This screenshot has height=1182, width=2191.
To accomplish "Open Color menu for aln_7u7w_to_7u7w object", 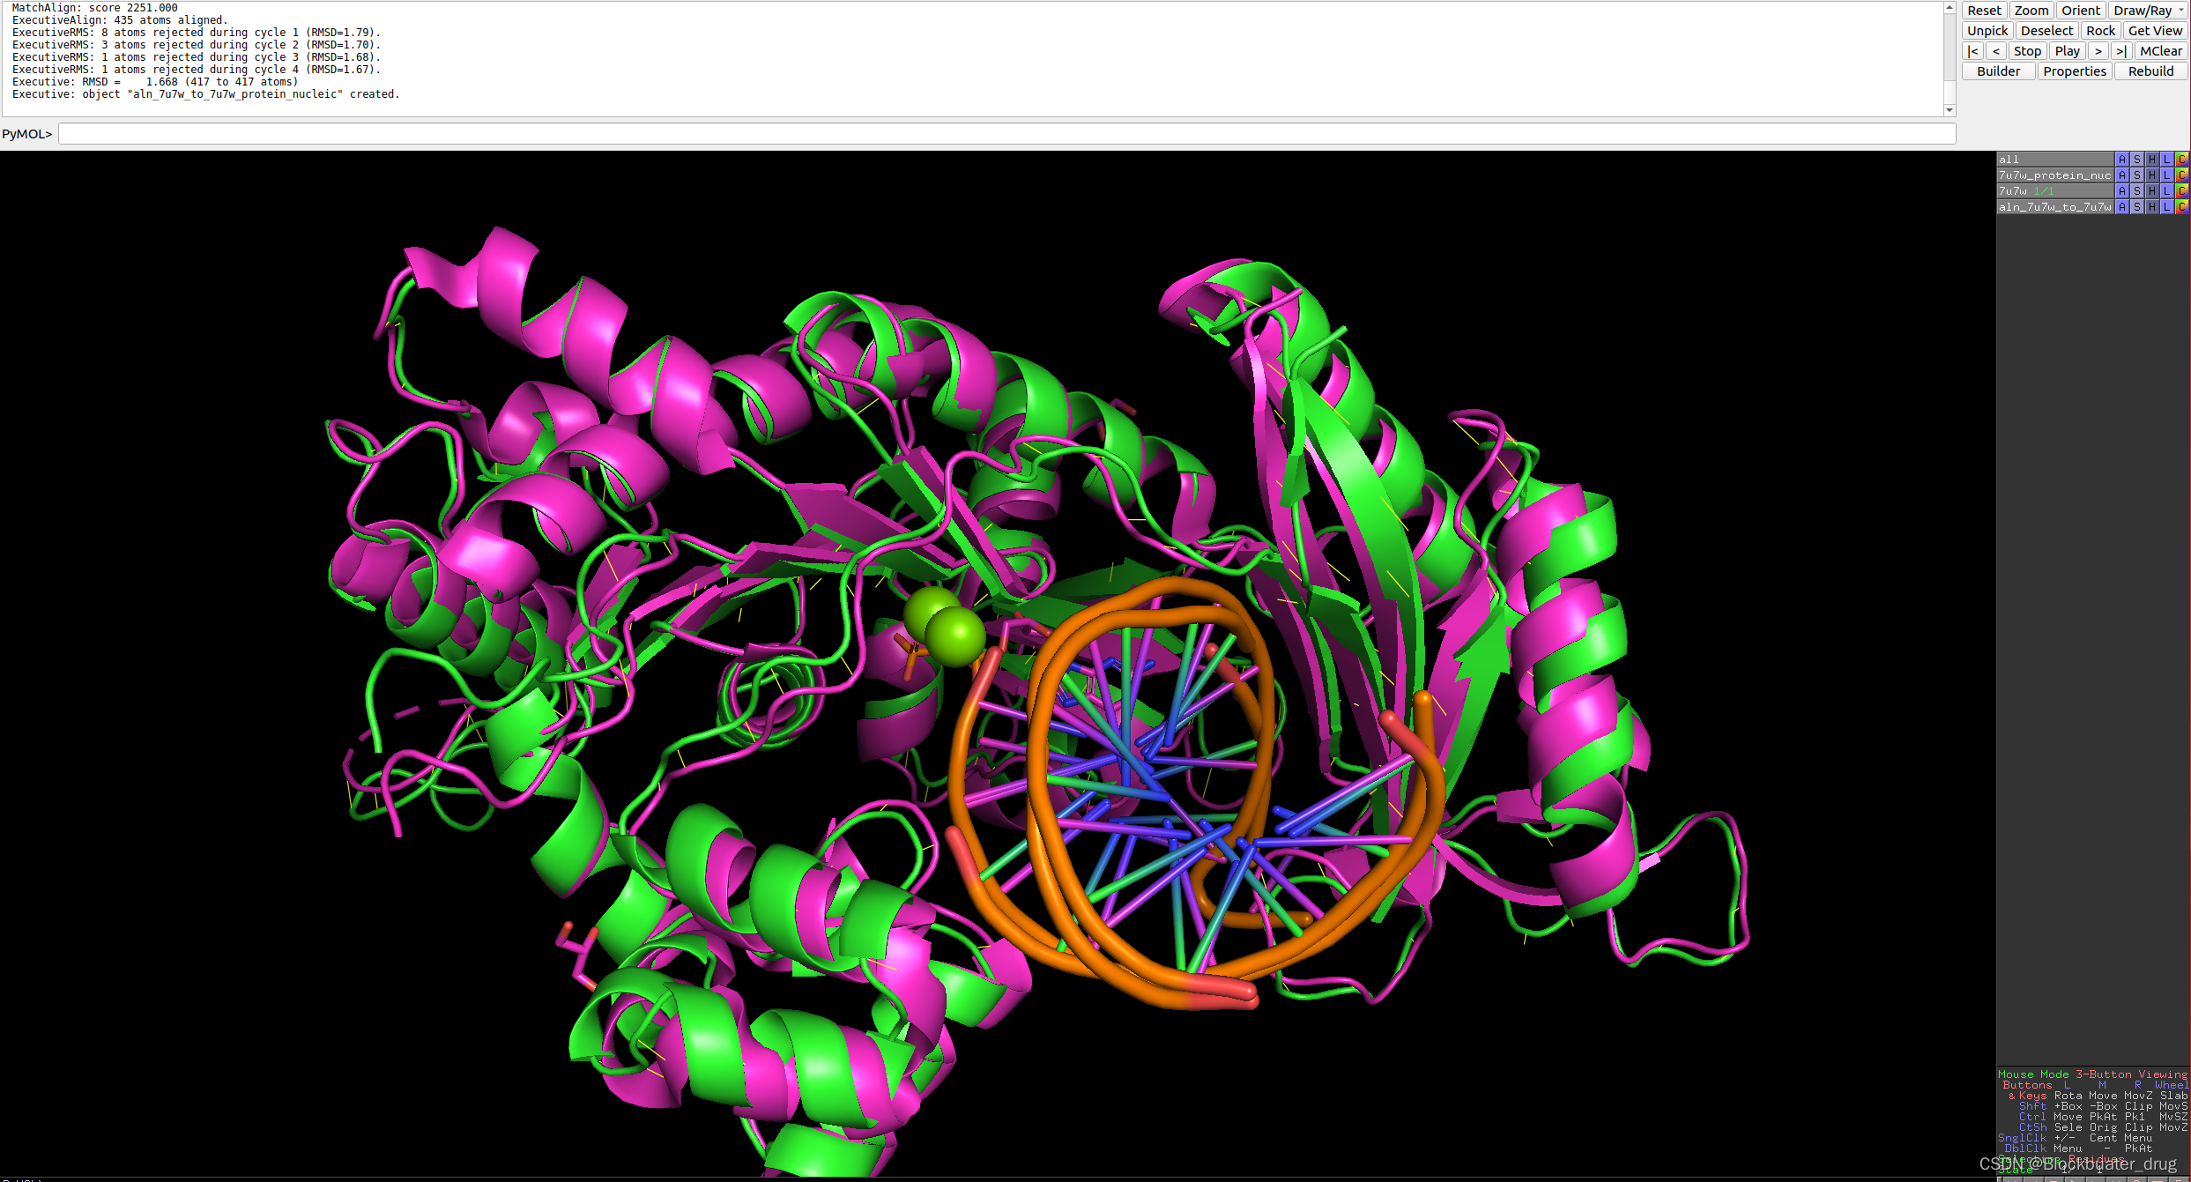I will (2182, 207).
